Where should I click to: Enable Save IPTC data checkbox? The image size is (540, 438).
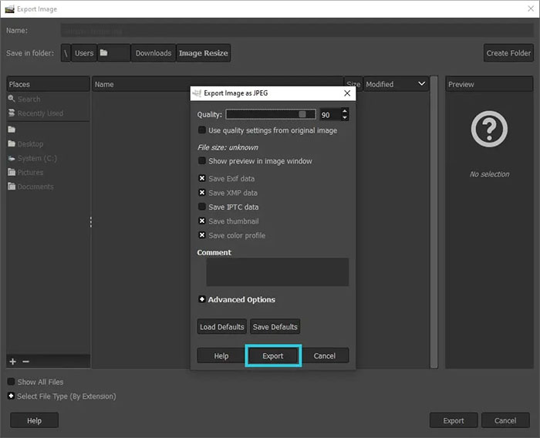coord(202,207)
